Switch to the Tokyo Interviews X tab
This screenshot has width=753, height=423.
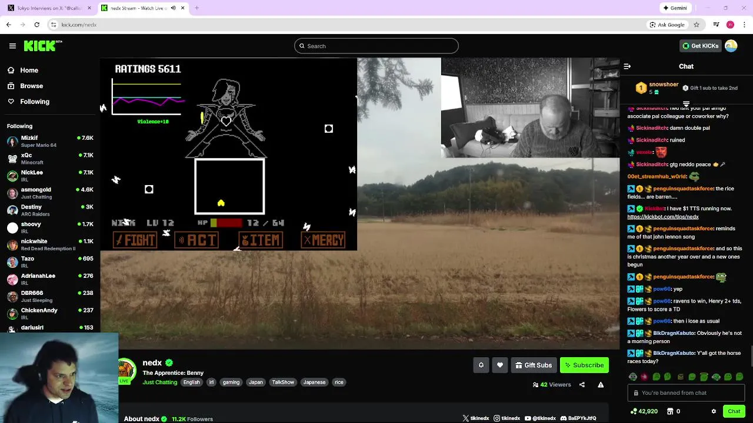[x=49, y=8]
